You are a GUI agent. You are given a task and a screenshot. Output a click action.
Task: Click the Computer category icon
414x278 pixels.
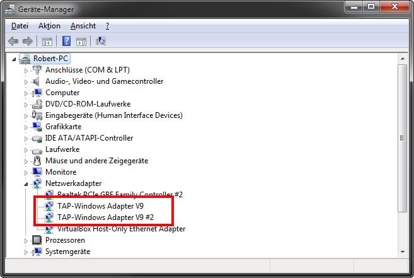pos(37,93)
